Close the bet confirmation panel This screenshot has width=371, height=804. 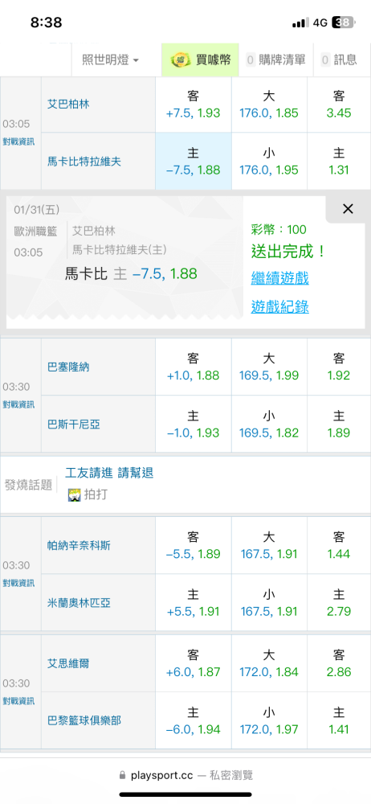pyautogui.click(x=348, y=209)
